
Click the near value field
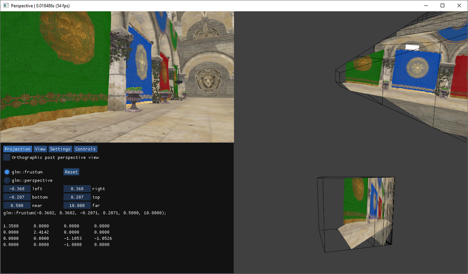17,206
